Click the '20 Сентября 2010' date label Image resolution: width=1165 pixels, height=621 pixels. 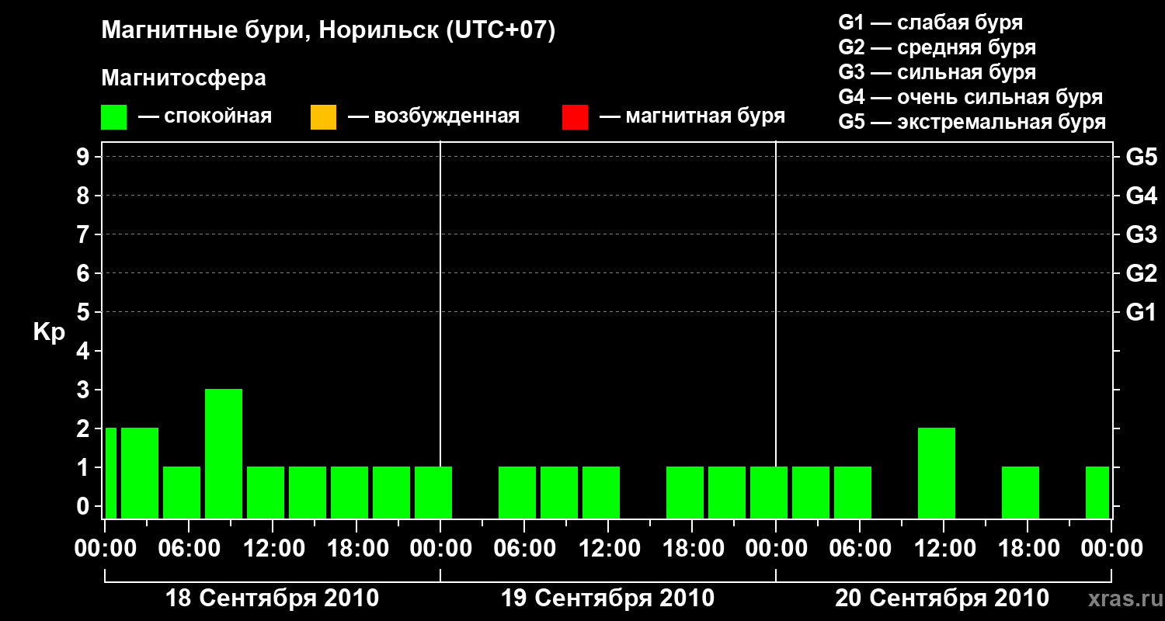click(x=942, y=598)
